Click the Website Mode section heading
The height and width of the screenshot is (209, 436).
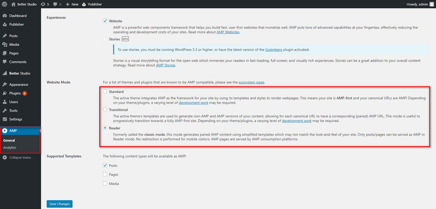point(59,82)
